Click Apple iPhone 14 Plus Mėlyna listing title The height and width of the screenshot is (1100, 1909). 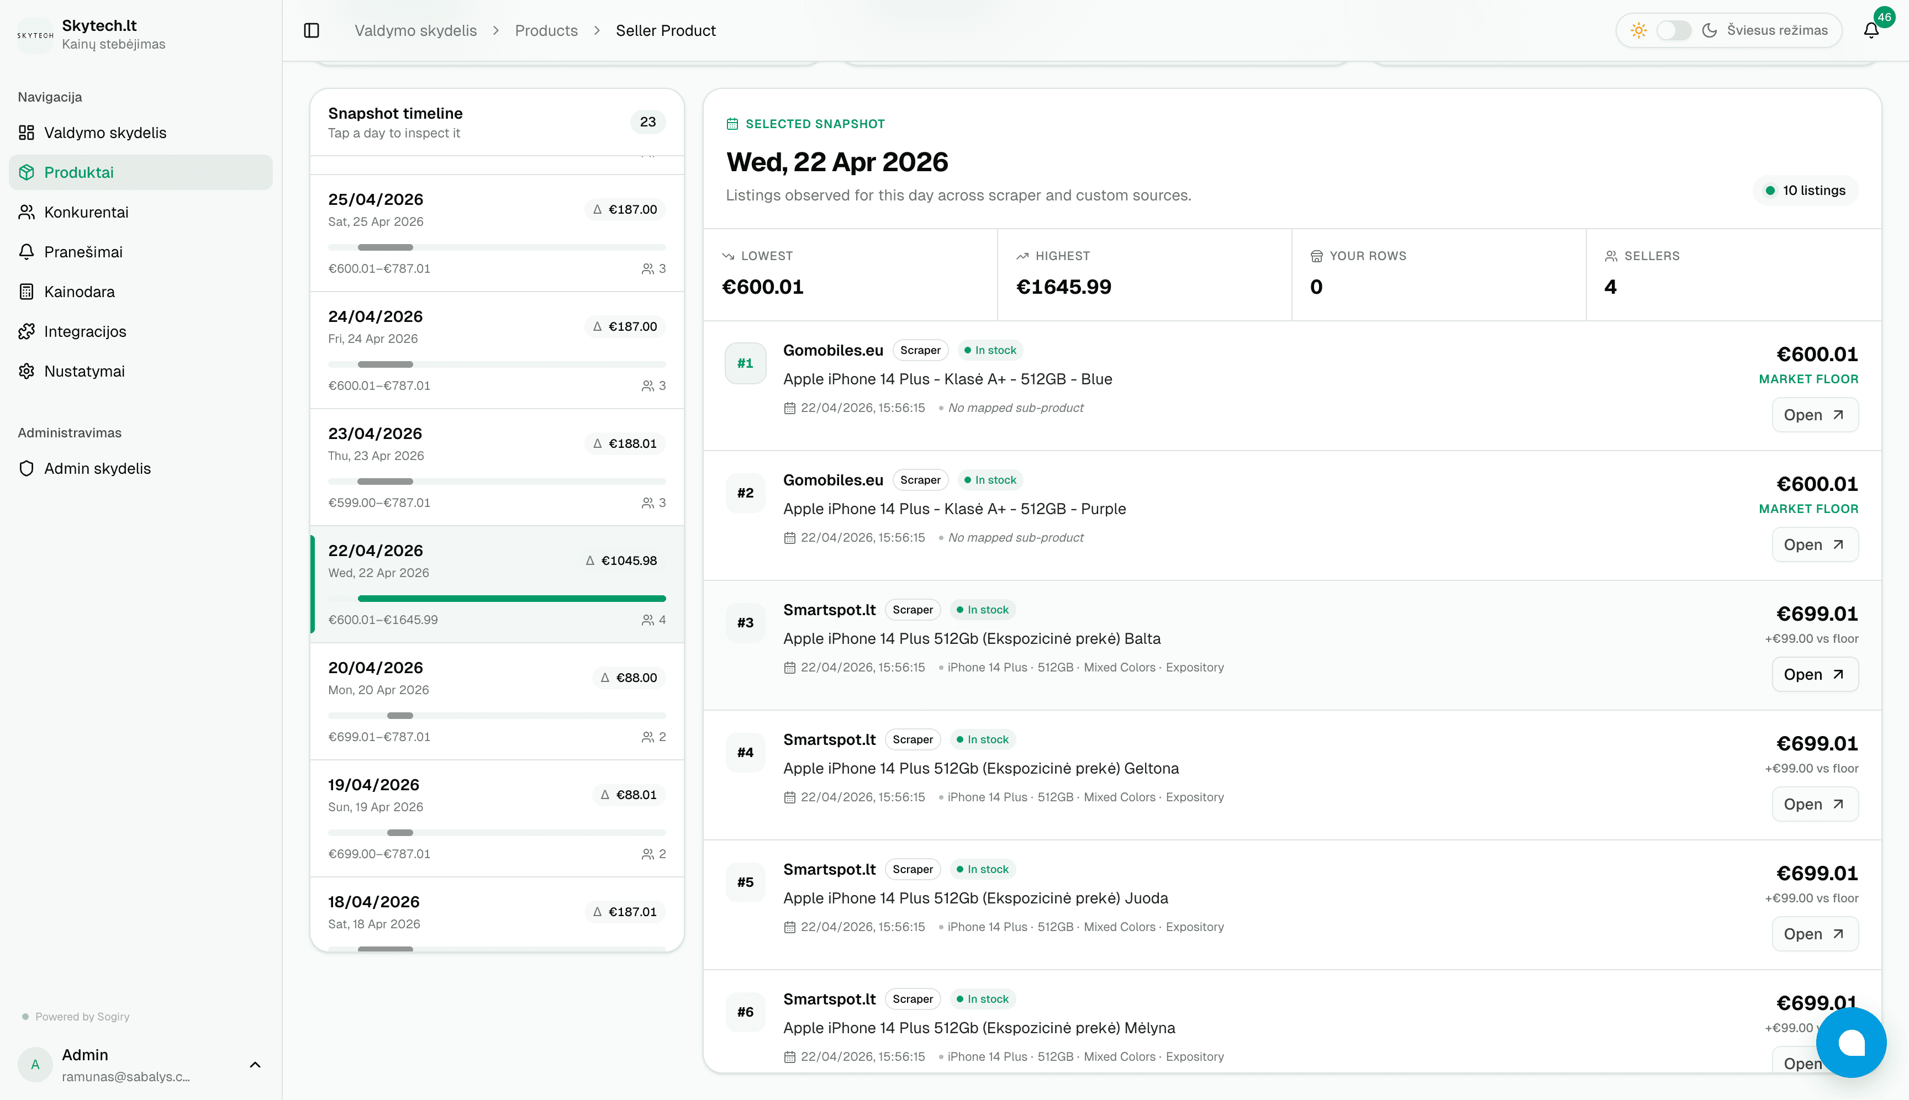coord(979,1028)
